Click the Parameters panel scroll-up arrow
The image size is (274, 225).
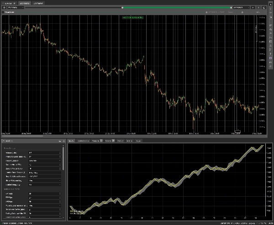(63, 146)
